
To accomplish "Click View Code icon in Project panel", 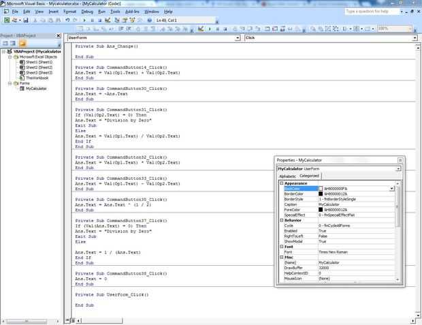I will [x=5, y=44].
